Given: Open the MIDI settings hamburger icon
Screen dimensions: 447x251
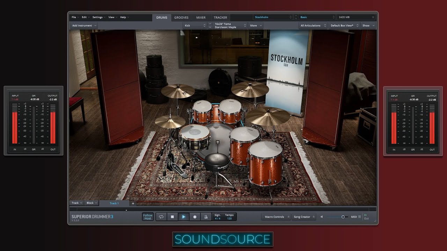Looking at the screenshot, I should (x=359, y=217).
